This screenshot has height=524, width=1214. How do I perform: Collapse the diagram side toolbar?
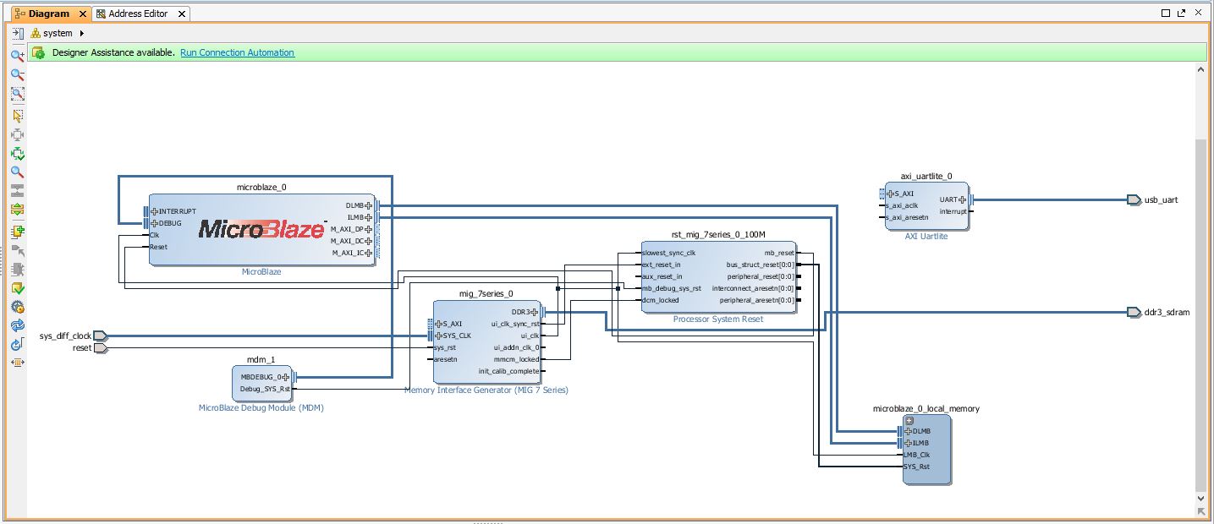[x=17, y=34]
